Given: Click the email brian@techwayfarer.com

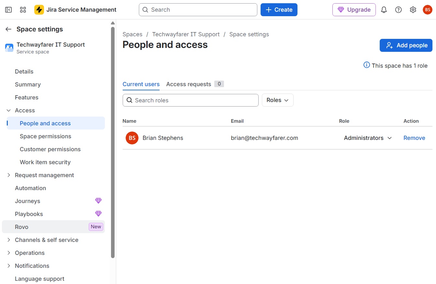Looking at the screenshot, I should 264,138.
